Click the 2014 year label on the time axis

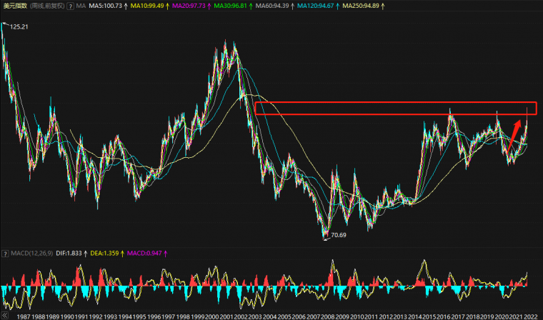414,316
